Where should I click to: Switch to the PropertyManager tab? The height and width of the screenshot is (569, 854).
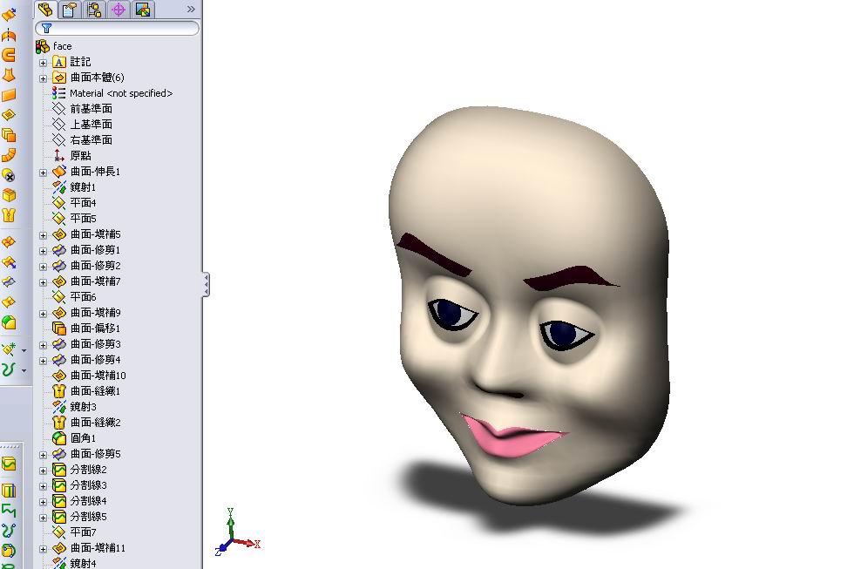click(69, 10)
